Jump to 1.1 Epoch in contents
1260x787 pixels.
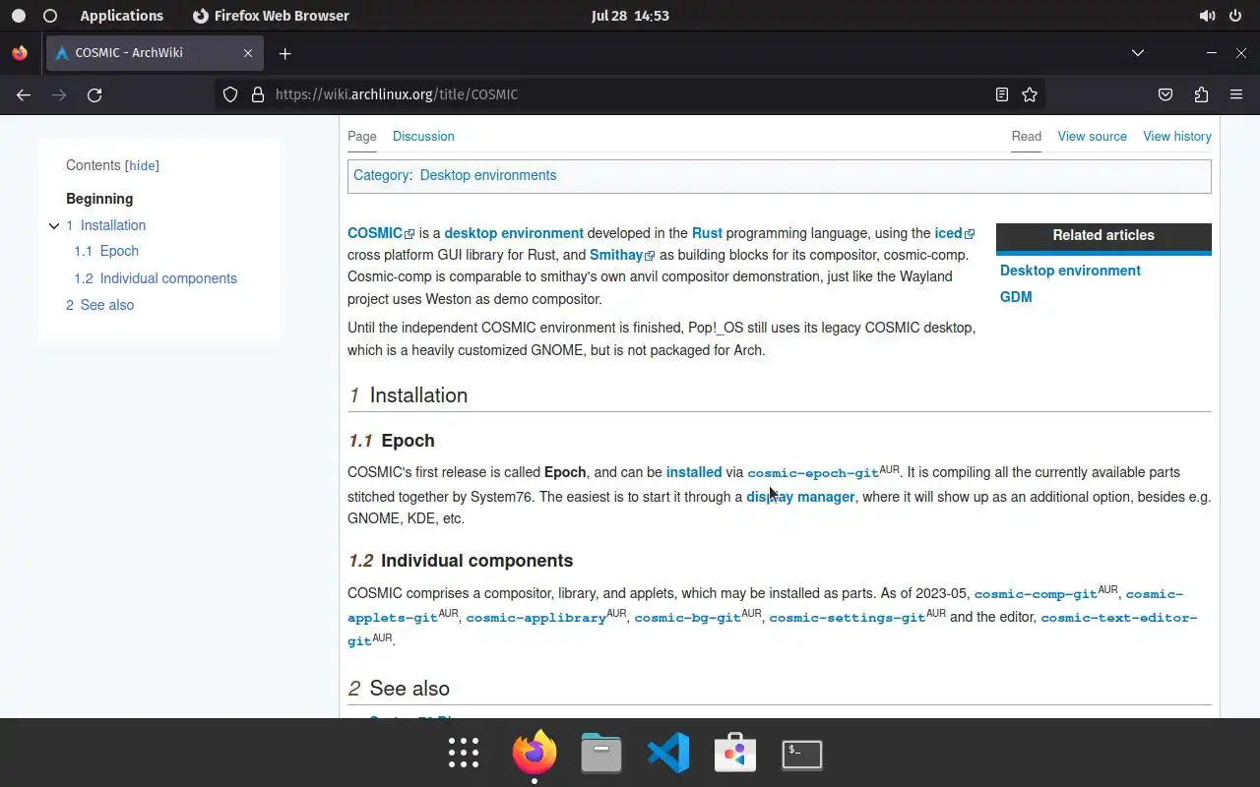106,251
